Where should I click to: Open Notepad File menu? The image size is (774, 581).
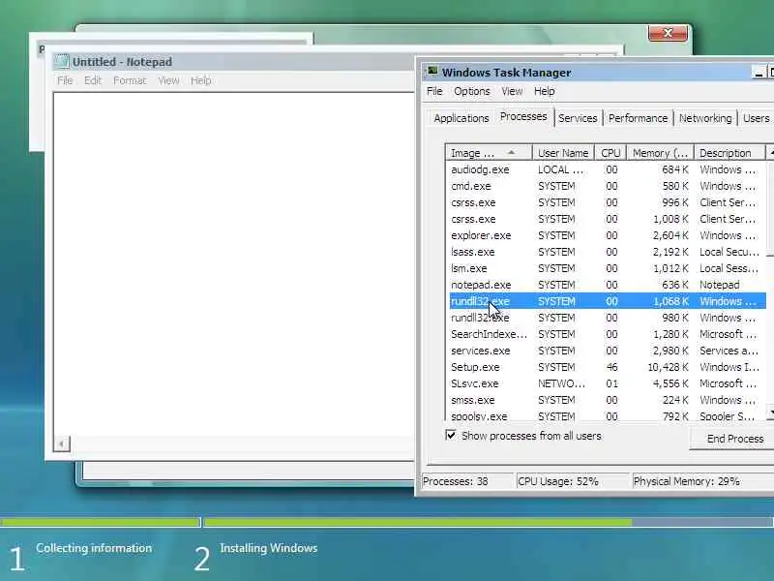click(65, 80)
